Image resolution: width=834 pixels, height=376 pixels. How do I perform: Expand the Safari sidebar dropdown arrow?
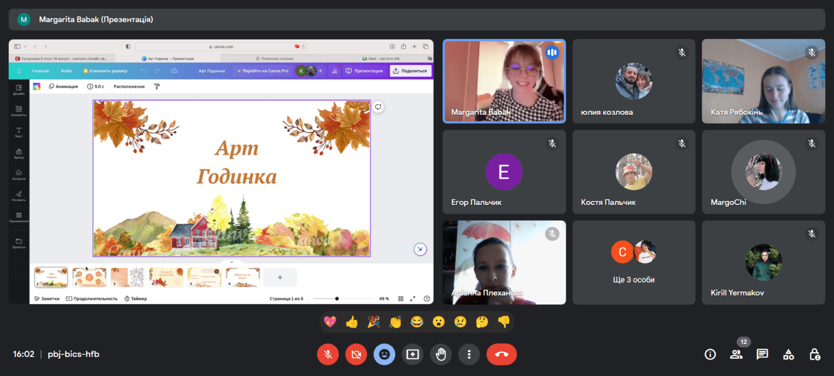point(24,47)
